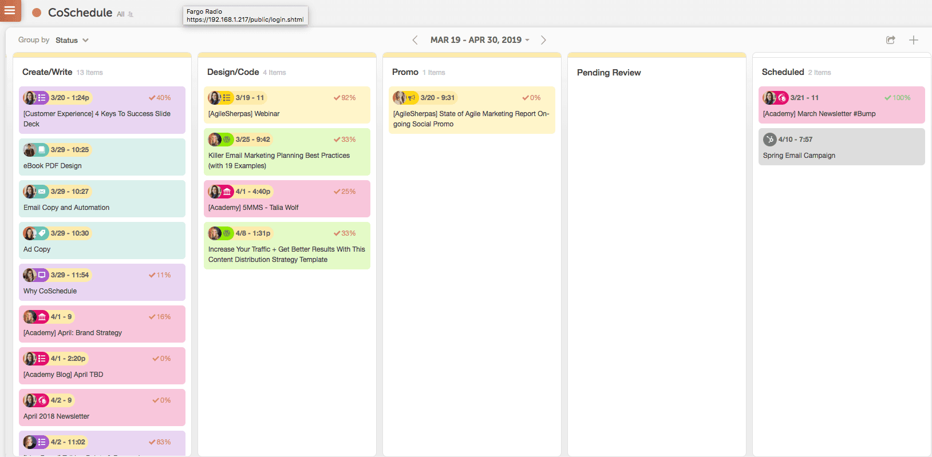Click newsletter icon on April 2018 Newsletter card

point(42,400)
